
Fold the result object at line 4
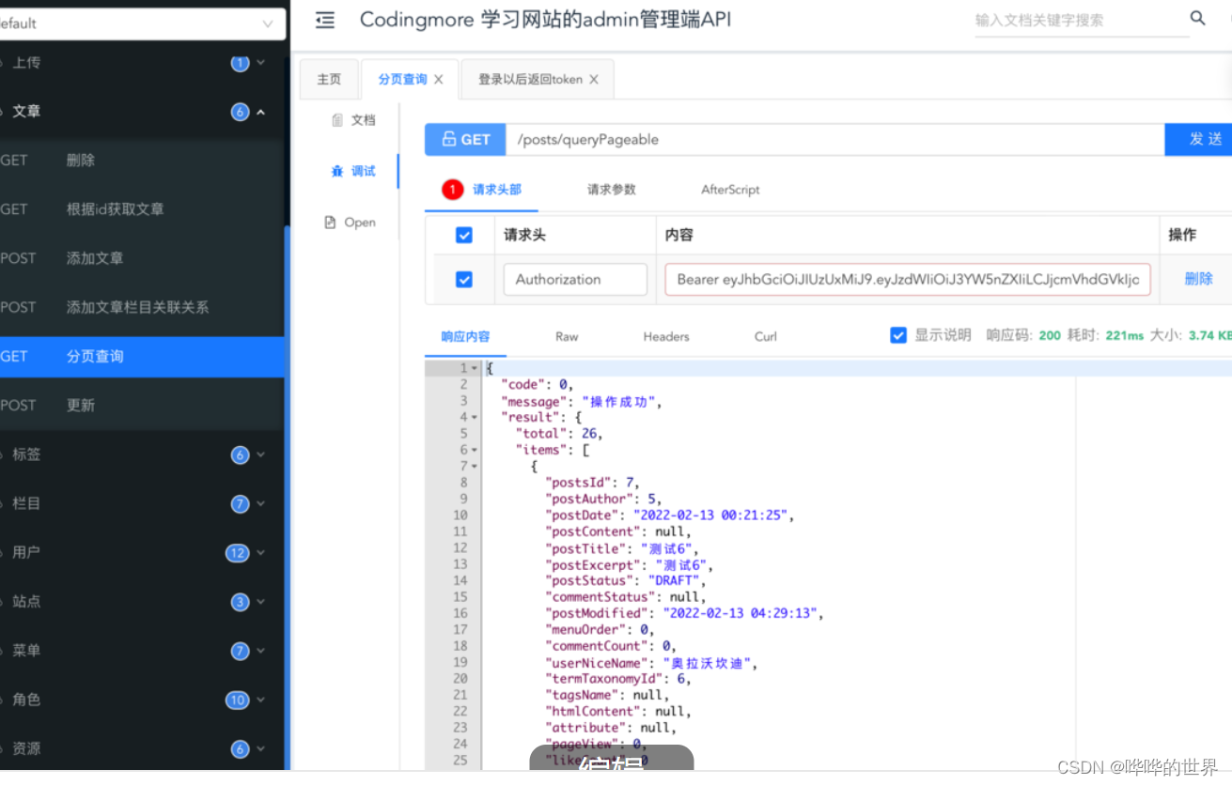(x=475, y=417)
